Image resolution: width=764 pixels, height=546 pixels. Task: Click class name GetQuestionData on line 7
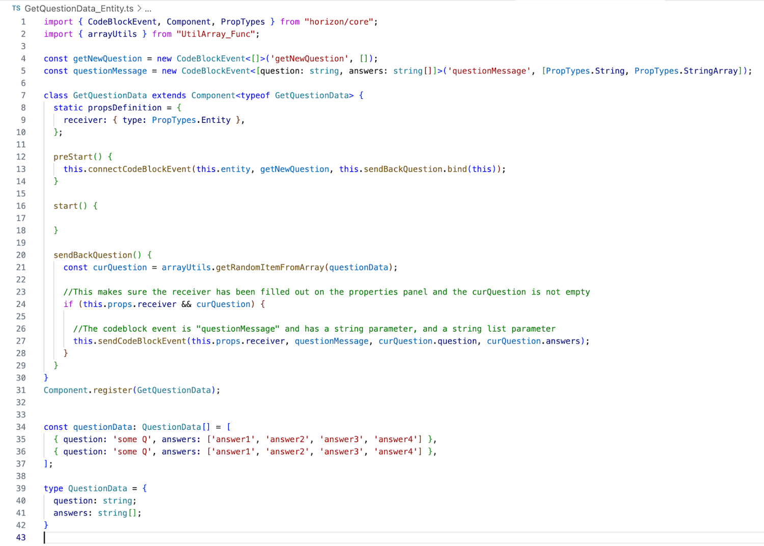[110, 95]
